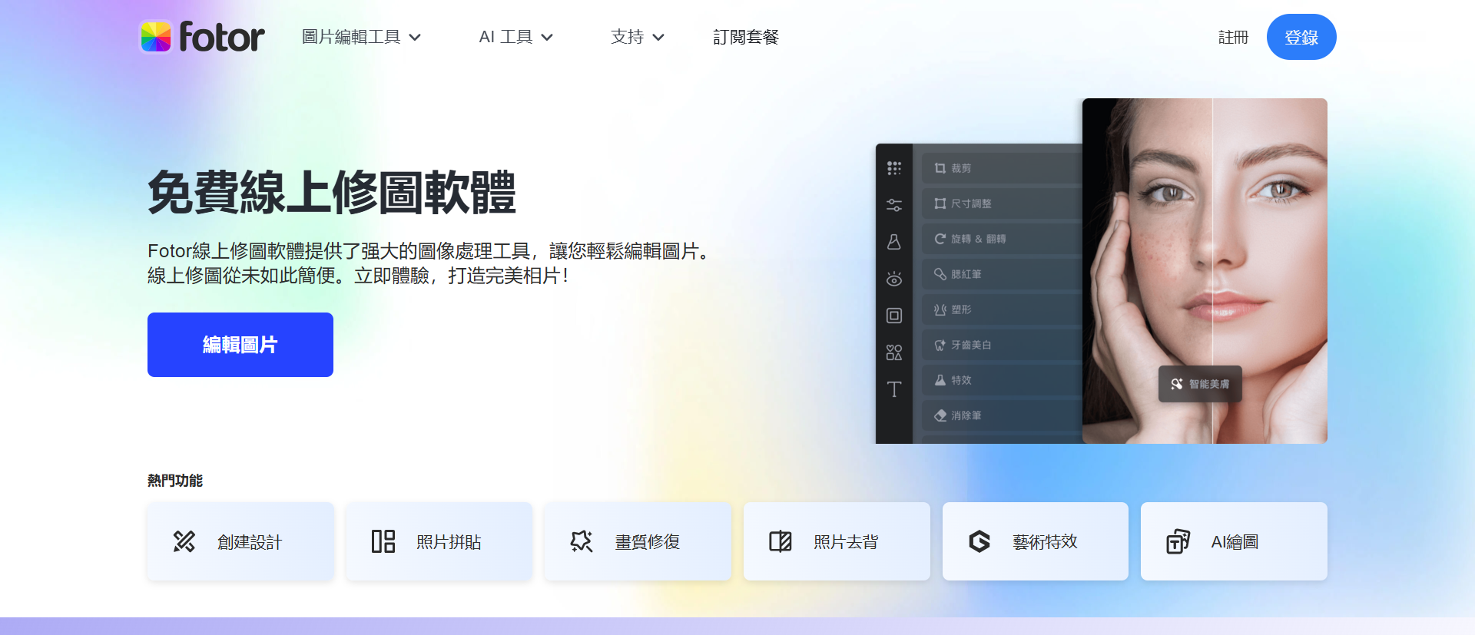Select the 腮紅筆 tool row
The height and width of the screenshot is (635, 1475).
pyautogui.click(x=1003, y=274)
